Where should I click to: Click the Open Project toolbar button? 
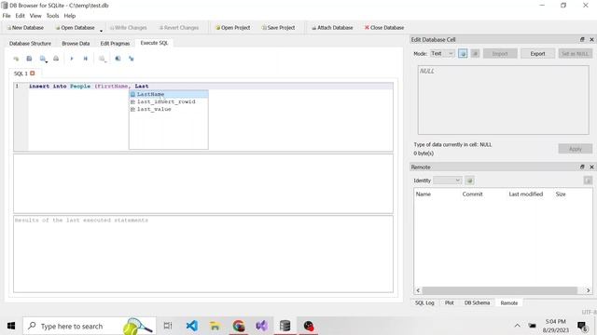coord(233,28)
